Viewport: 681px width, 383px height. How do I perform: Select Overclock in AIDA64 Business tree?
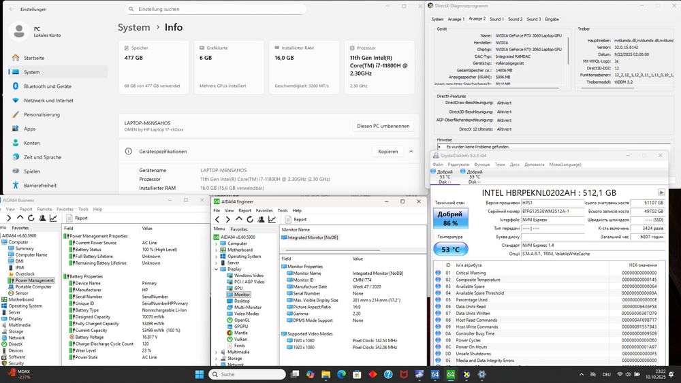(x=25, y=274)
